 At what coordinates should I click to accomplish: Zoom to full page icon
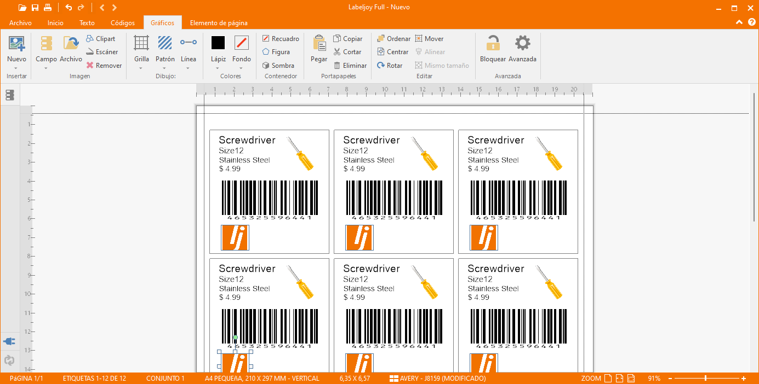(x=608, y=379)
